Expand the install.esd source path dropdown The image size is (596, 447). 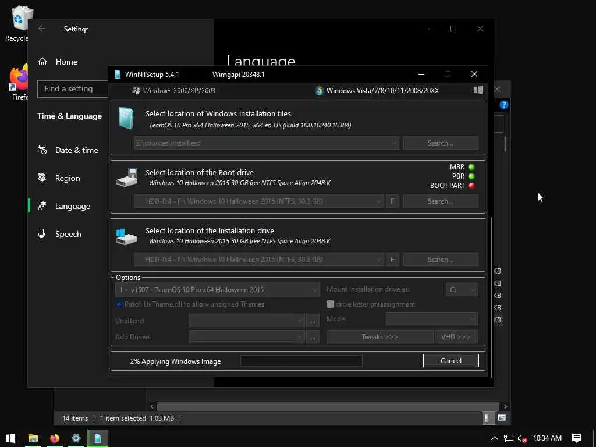[x=394, y=143]
